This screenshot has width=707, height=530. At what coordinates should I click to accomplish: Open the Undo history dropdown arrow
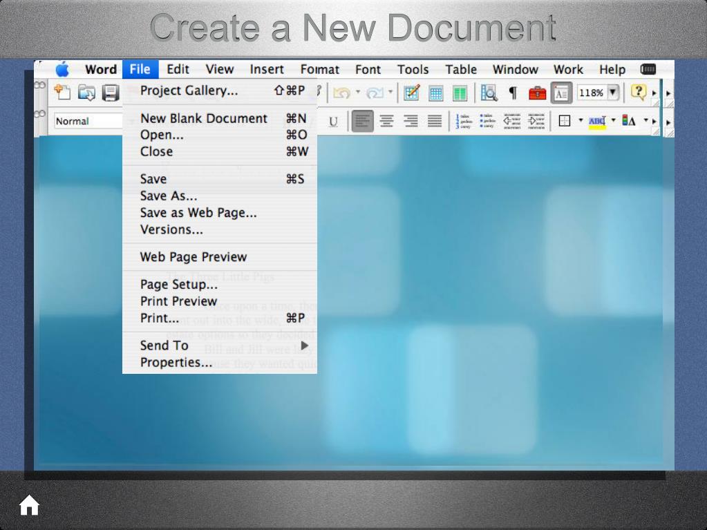[357, 93]
